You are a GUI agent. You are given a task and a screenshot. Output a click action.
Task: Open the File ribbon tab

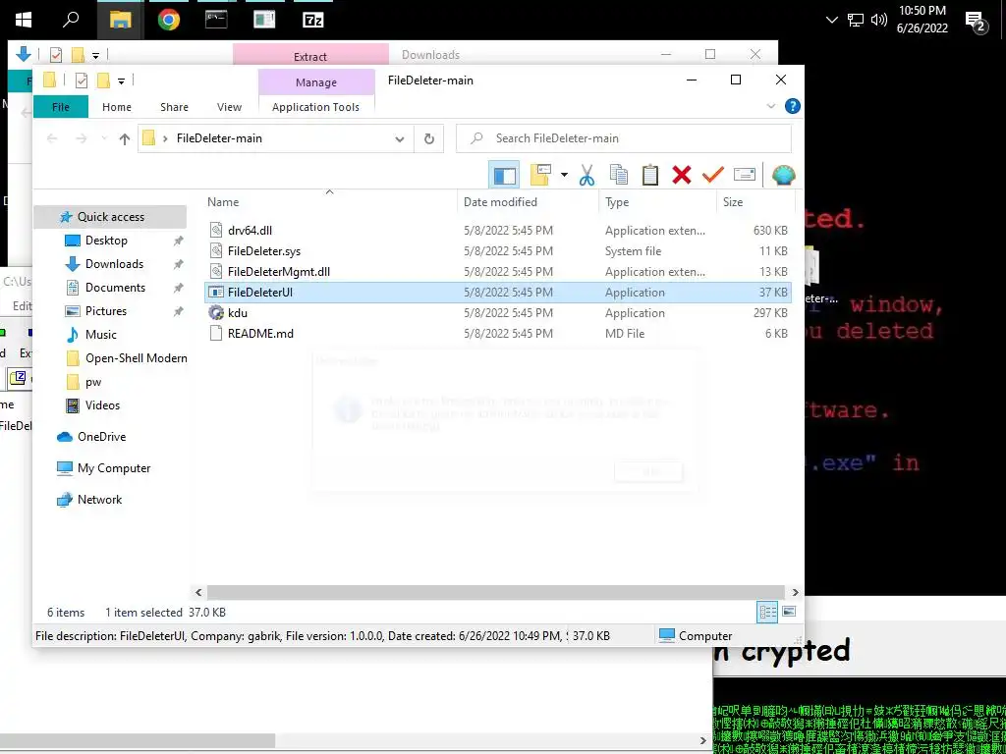tap(60, 107)
